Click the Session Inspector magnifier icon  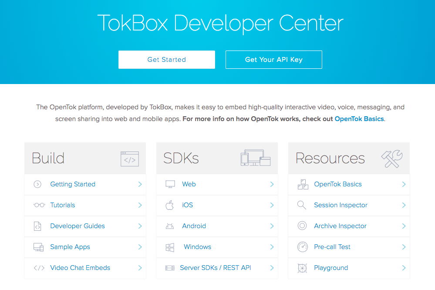302,205
